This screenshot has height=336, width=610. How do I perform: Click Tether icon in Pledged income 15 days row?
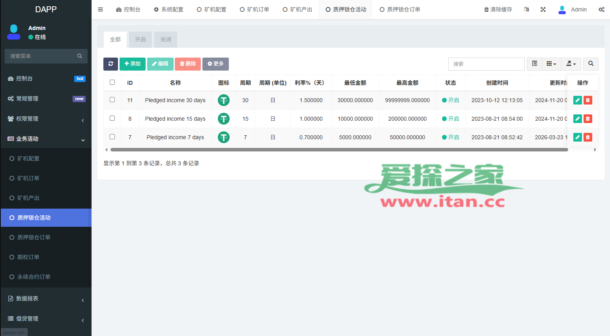tap(224, 119)
